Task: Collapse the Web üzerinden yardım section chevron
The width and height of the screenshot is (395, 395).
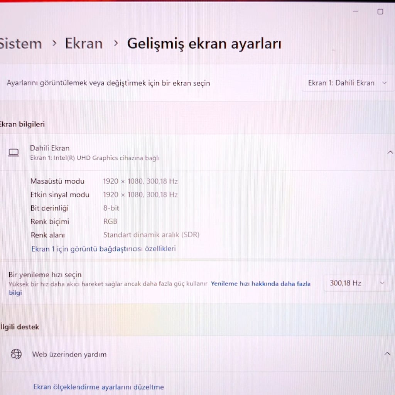Action: coord(387,354)
